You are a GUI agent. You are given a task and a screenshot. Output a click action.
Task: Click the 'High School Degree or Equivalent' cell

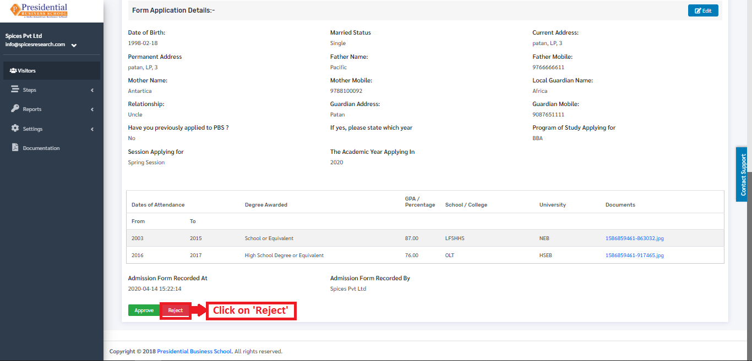click(284, 256)
